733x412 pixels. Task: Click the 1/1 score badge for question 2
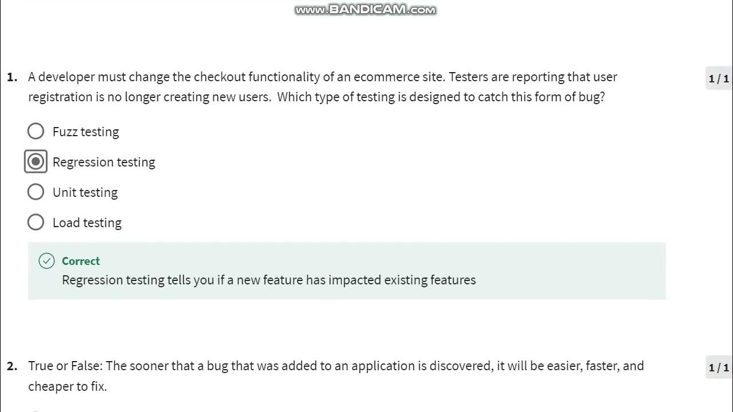coord(719,368)
